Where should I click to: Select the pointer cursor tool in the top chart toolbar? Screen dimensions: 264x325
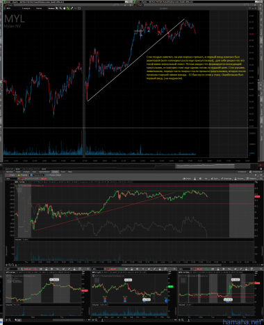(57, 8)
